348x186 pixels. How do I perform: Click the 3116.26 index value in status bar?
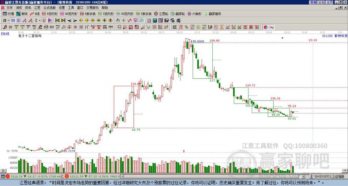click(17, 176)
